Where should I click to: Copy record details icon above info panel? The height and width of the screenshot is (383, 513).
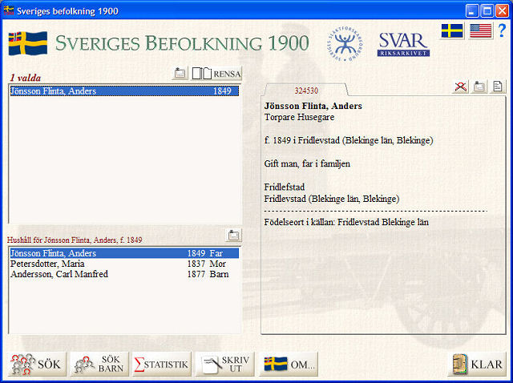pyautogui.click(x=479, y=87)
